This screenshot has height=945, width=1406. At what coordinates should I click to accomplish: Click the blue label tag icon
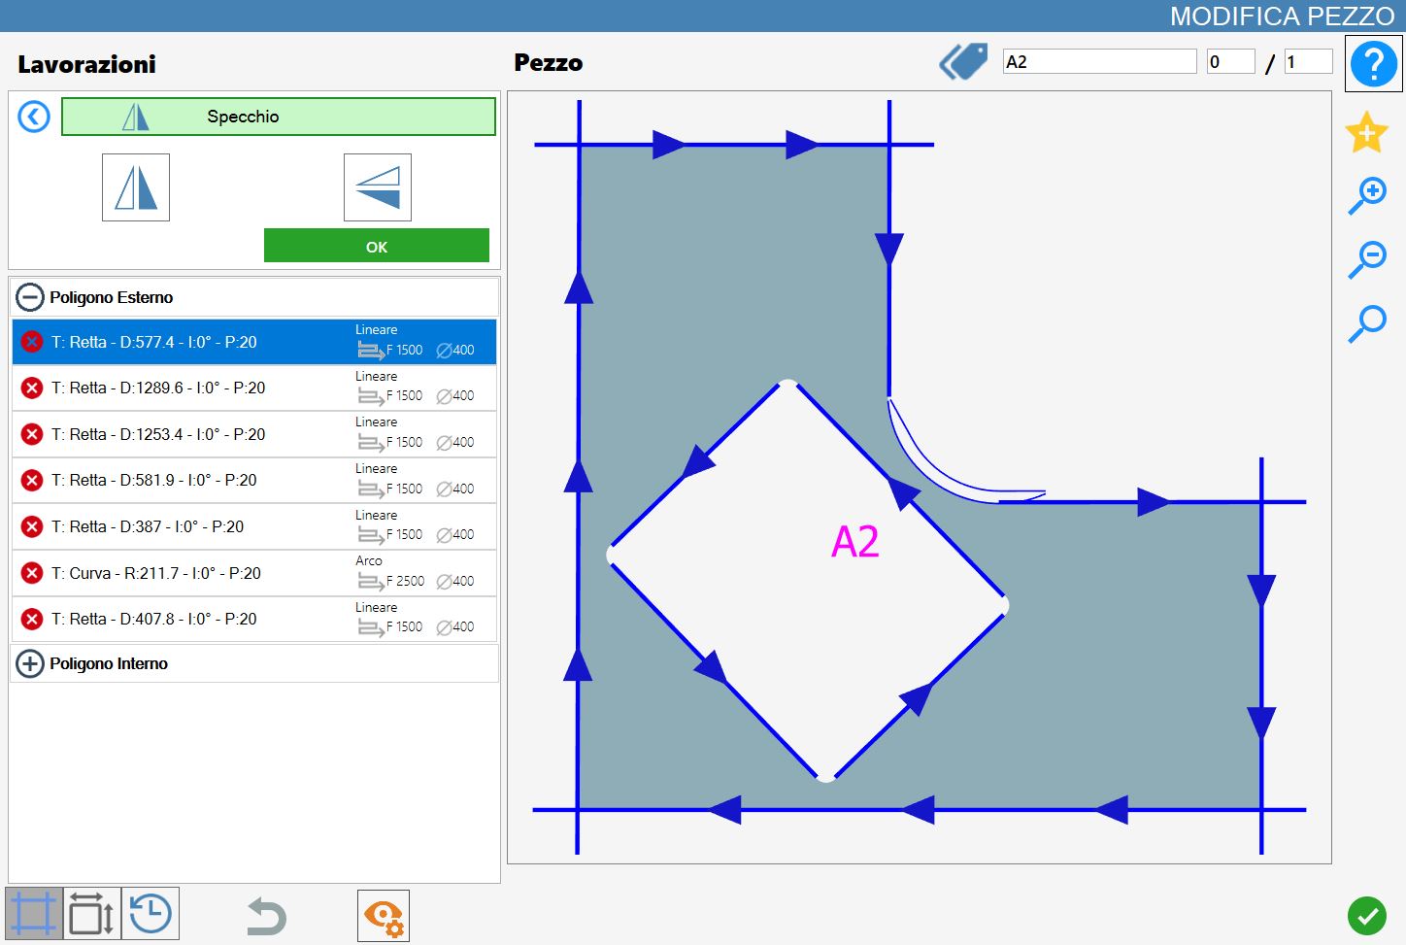point(963,62)
